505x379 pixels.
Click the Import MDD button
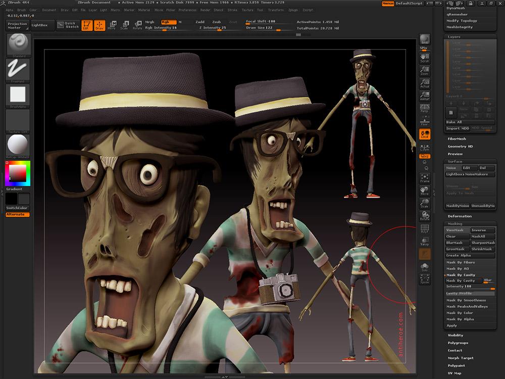coord(458,128)
